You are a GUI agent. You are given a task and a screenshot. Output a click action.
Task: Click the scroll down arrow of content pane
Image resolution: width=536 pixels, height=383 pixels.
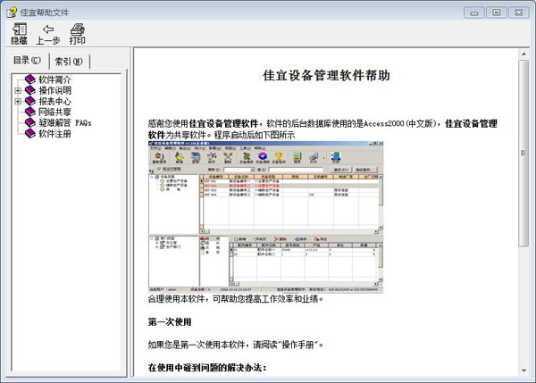523,371
